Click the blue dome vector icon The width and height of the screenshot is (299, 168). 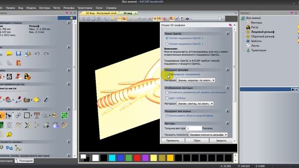[x=56, y=125]
